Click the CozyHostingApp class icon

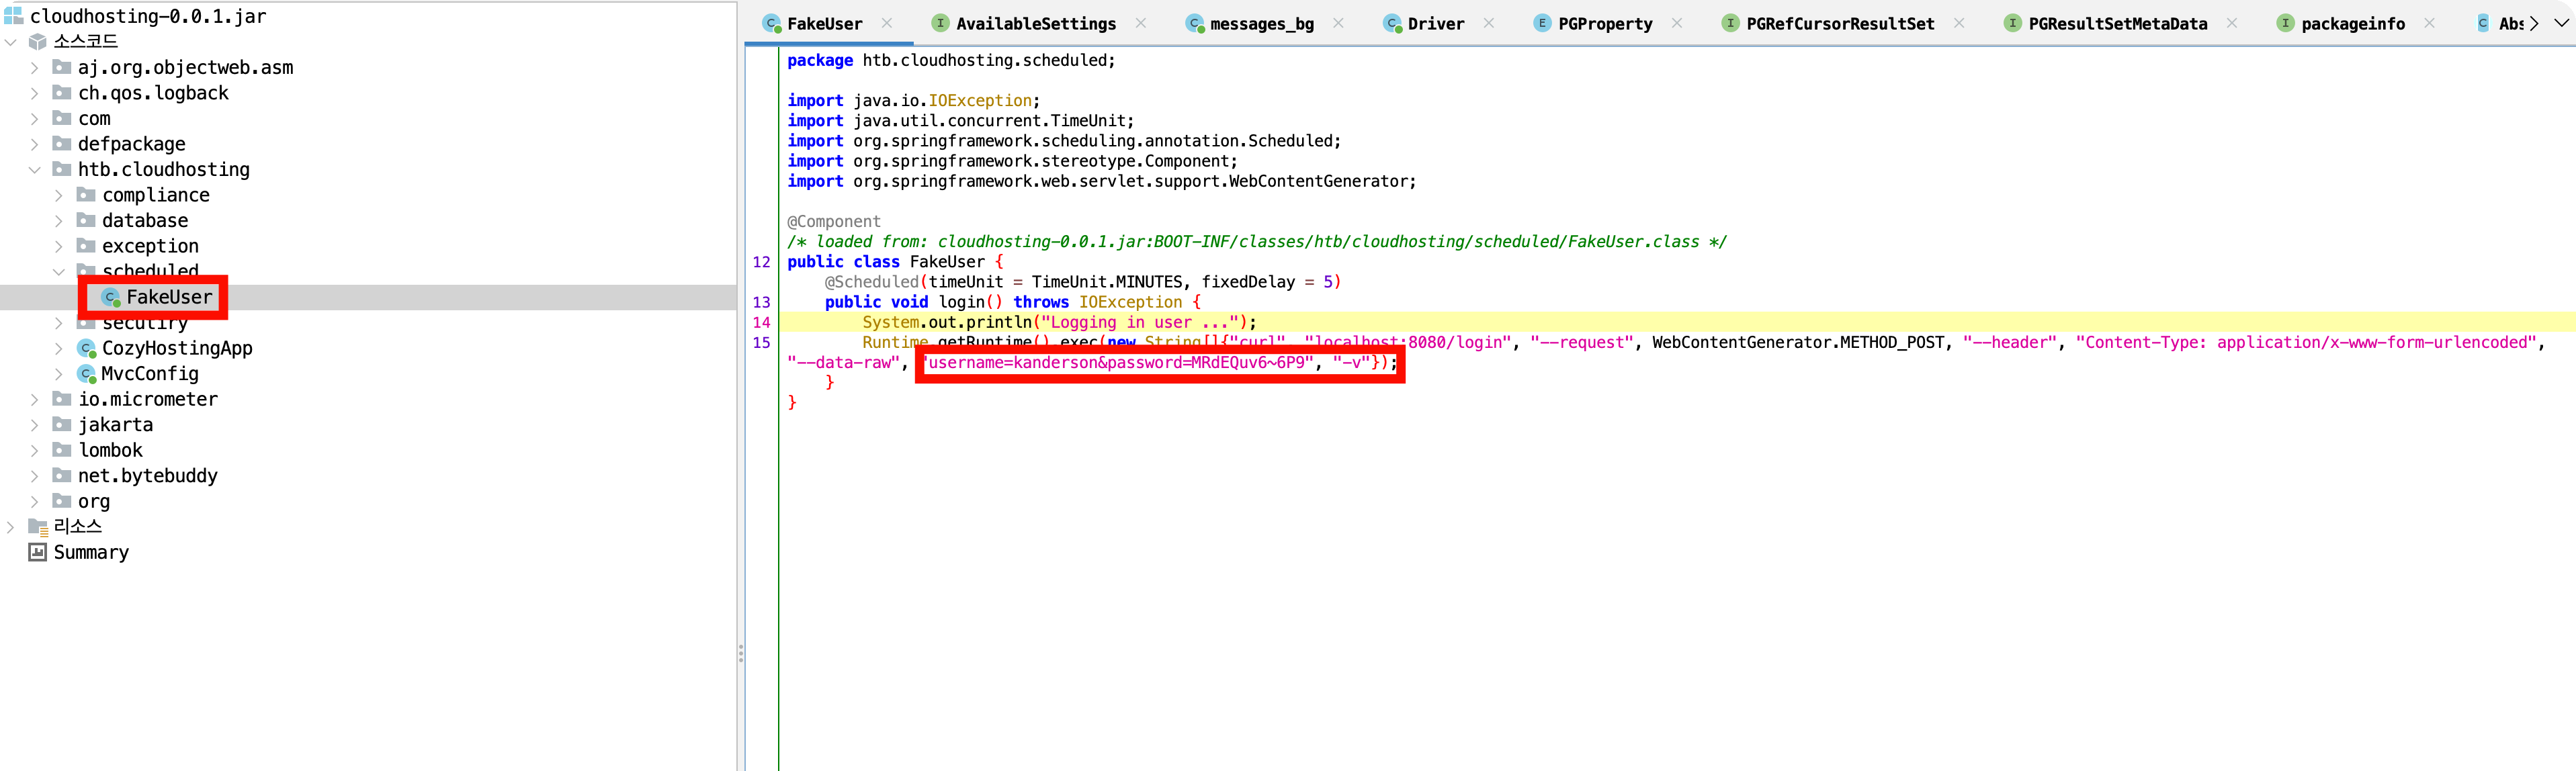click(x=87, y=348)
